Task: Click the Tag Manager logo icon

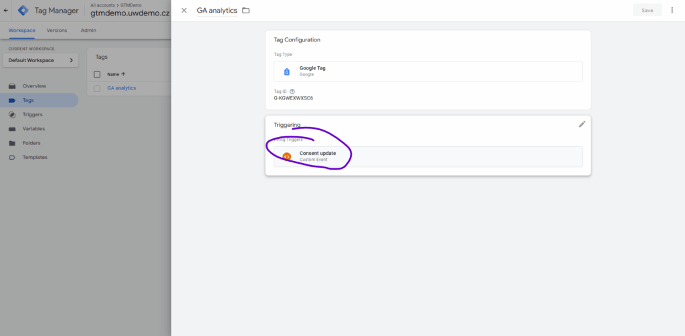Action: 23,11
